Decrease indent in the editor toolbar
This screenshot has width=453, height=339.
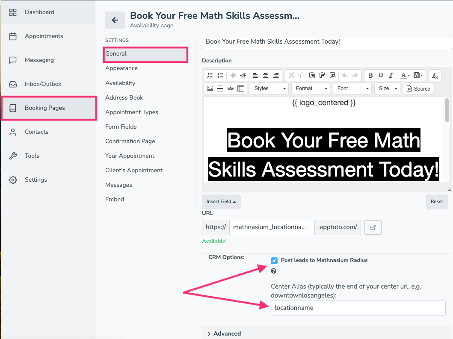[233, 75]
